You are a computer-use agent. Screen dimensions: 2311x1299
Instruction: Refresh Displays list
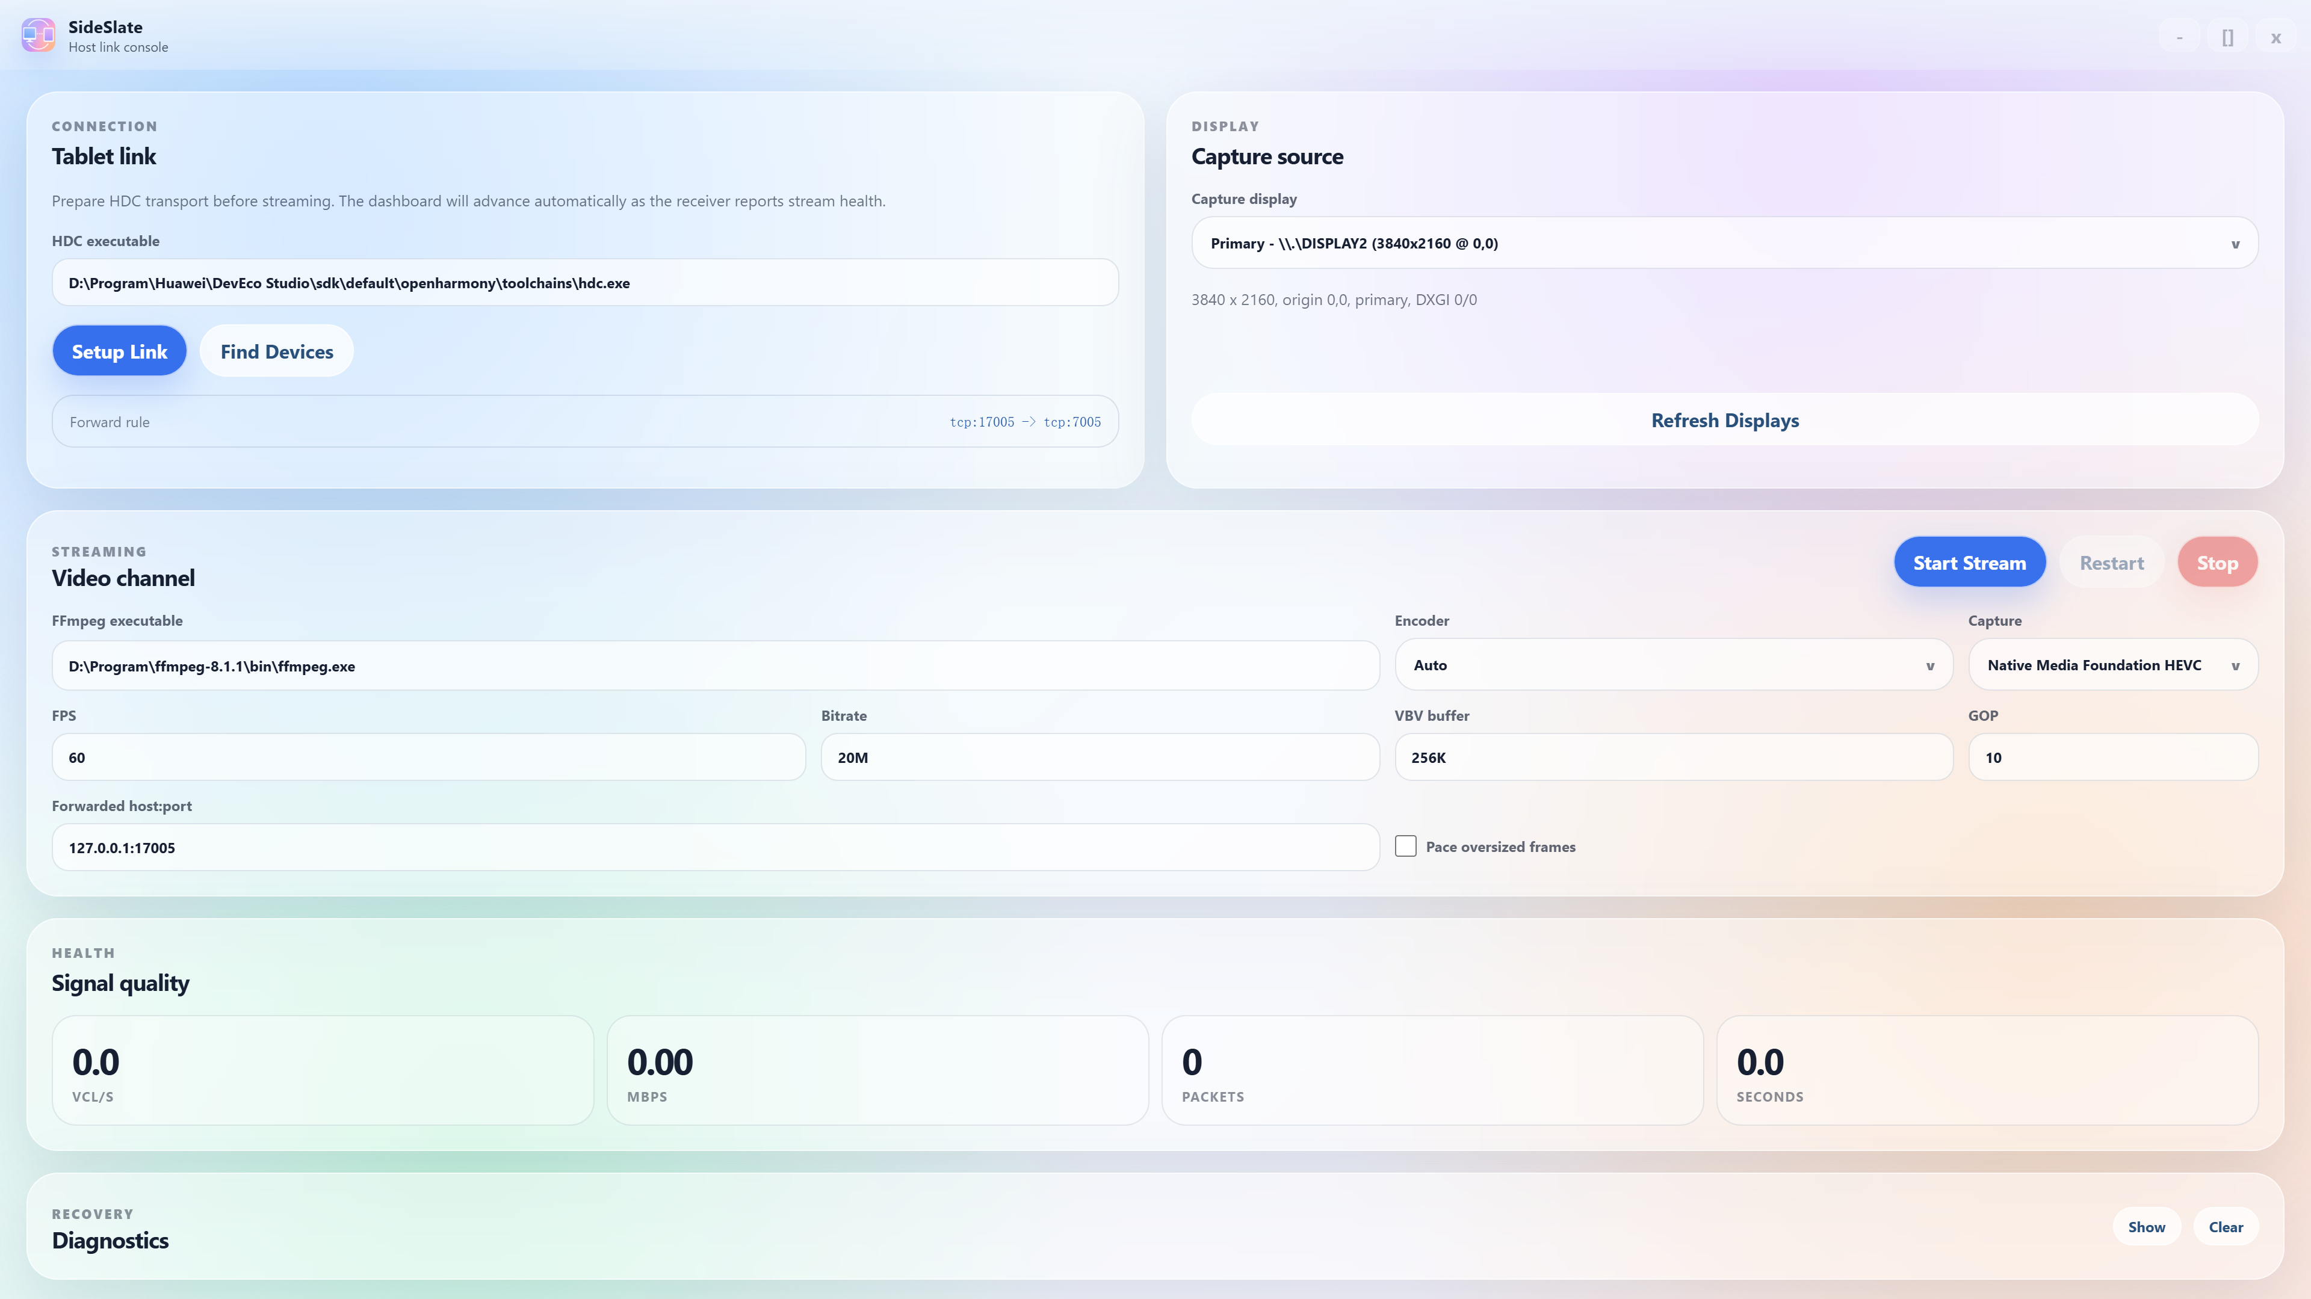[x=1724, y=420]
